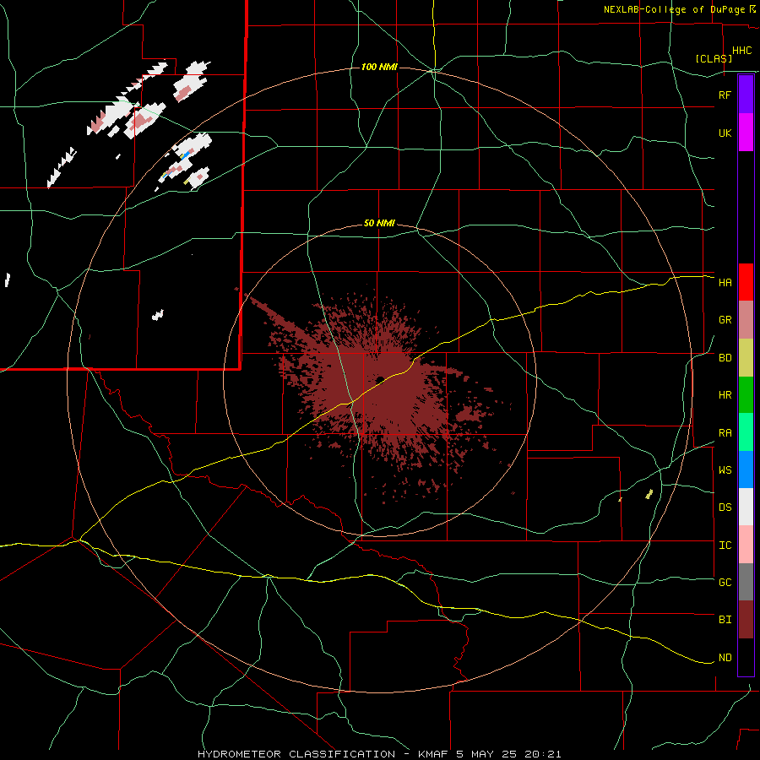Click the yellow BD legend swatch
The image size is (760, 760).
click(x=746, y=358)
